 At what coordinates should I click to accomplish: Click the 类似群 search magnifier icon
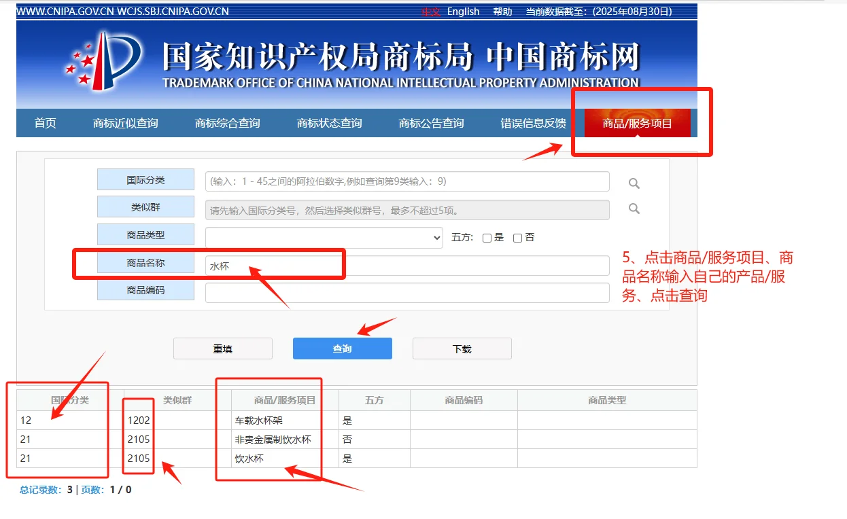(x=634, y=209)
